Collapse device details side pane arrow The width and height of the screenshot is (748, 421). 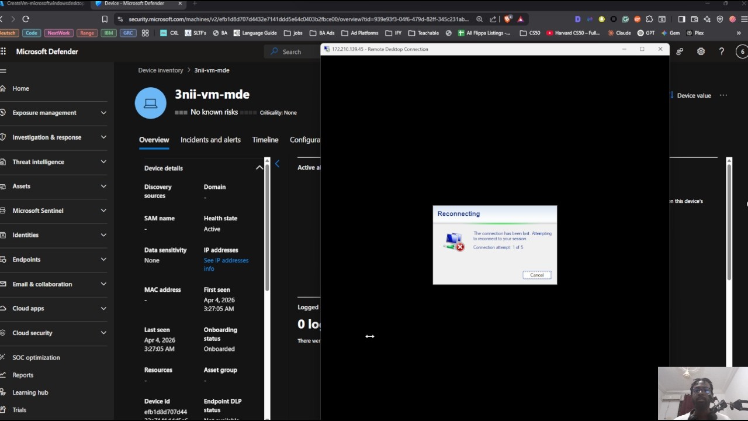(277, 164)
